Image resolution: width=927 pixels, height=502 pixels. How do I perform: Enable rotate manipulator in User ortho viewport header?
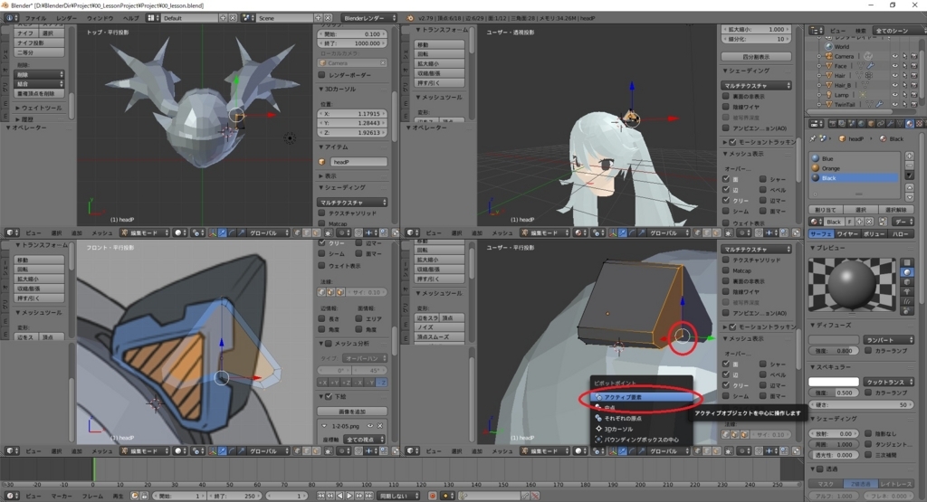[x=633, y=451]
